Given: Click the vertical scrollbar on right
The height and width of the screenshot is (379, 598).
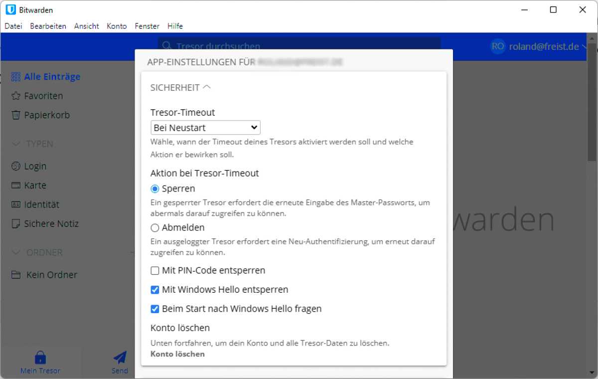Looking at the screenshot, I should coord(592,102).
